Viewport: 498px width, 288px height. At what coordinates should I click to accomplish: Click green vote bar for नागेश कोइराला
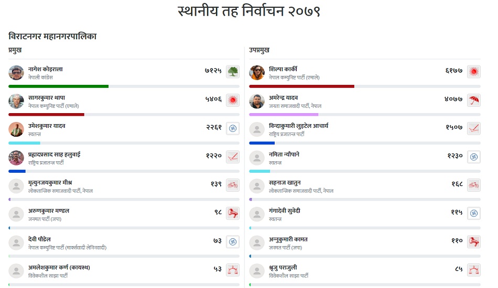click(58, 86)
